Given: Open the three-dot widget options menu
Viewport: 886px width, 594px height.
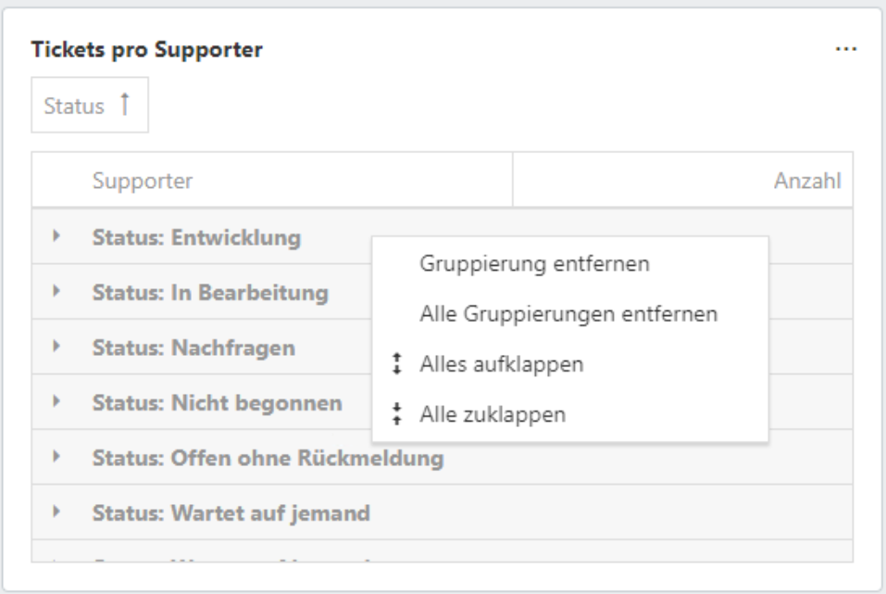Looking at the screenshot, I should pos(844,50).
